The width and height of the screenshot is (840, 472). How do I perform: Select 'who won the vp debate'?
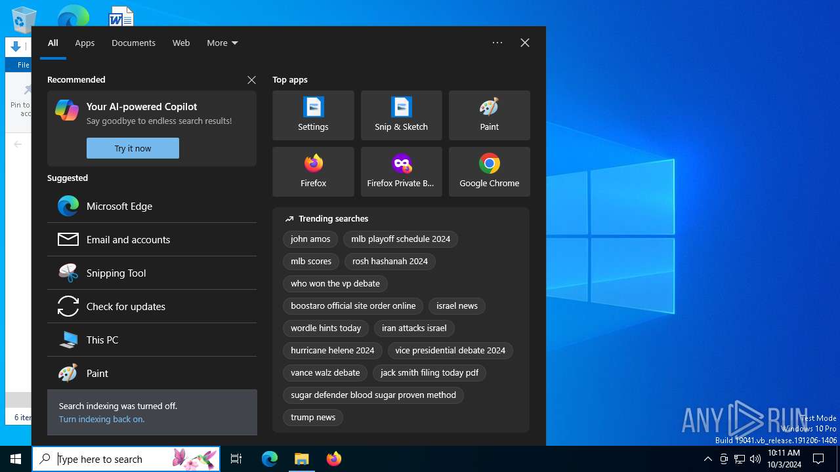[x=335, y=284]
